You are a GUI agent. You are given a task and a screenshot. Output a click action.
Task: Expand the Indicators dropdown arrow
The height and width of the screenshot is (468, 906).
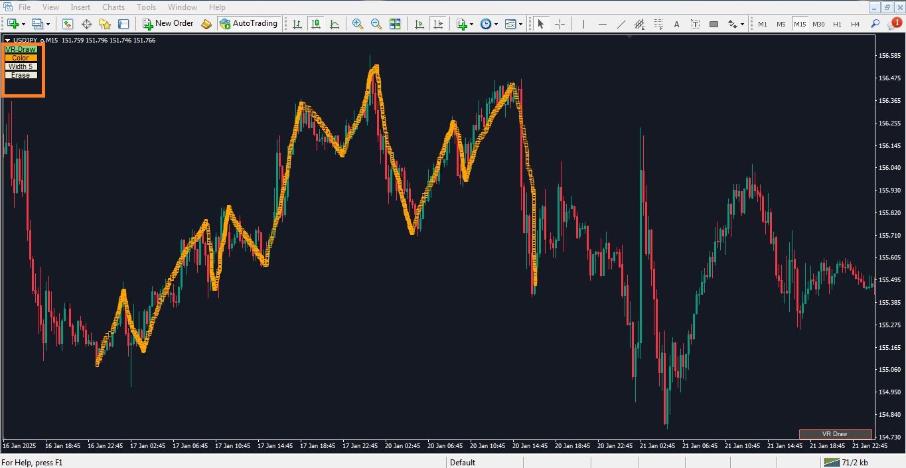point(472,25)
